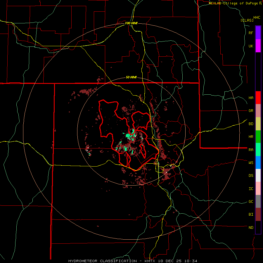Click the NEXLAB-College of DuPage credit text

[x=233, y=3]
